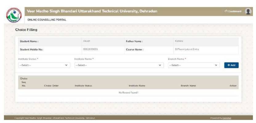Viewport: 256px width, 123px height.
Task: Open the user profile avatar
Action: pos(248,11)
